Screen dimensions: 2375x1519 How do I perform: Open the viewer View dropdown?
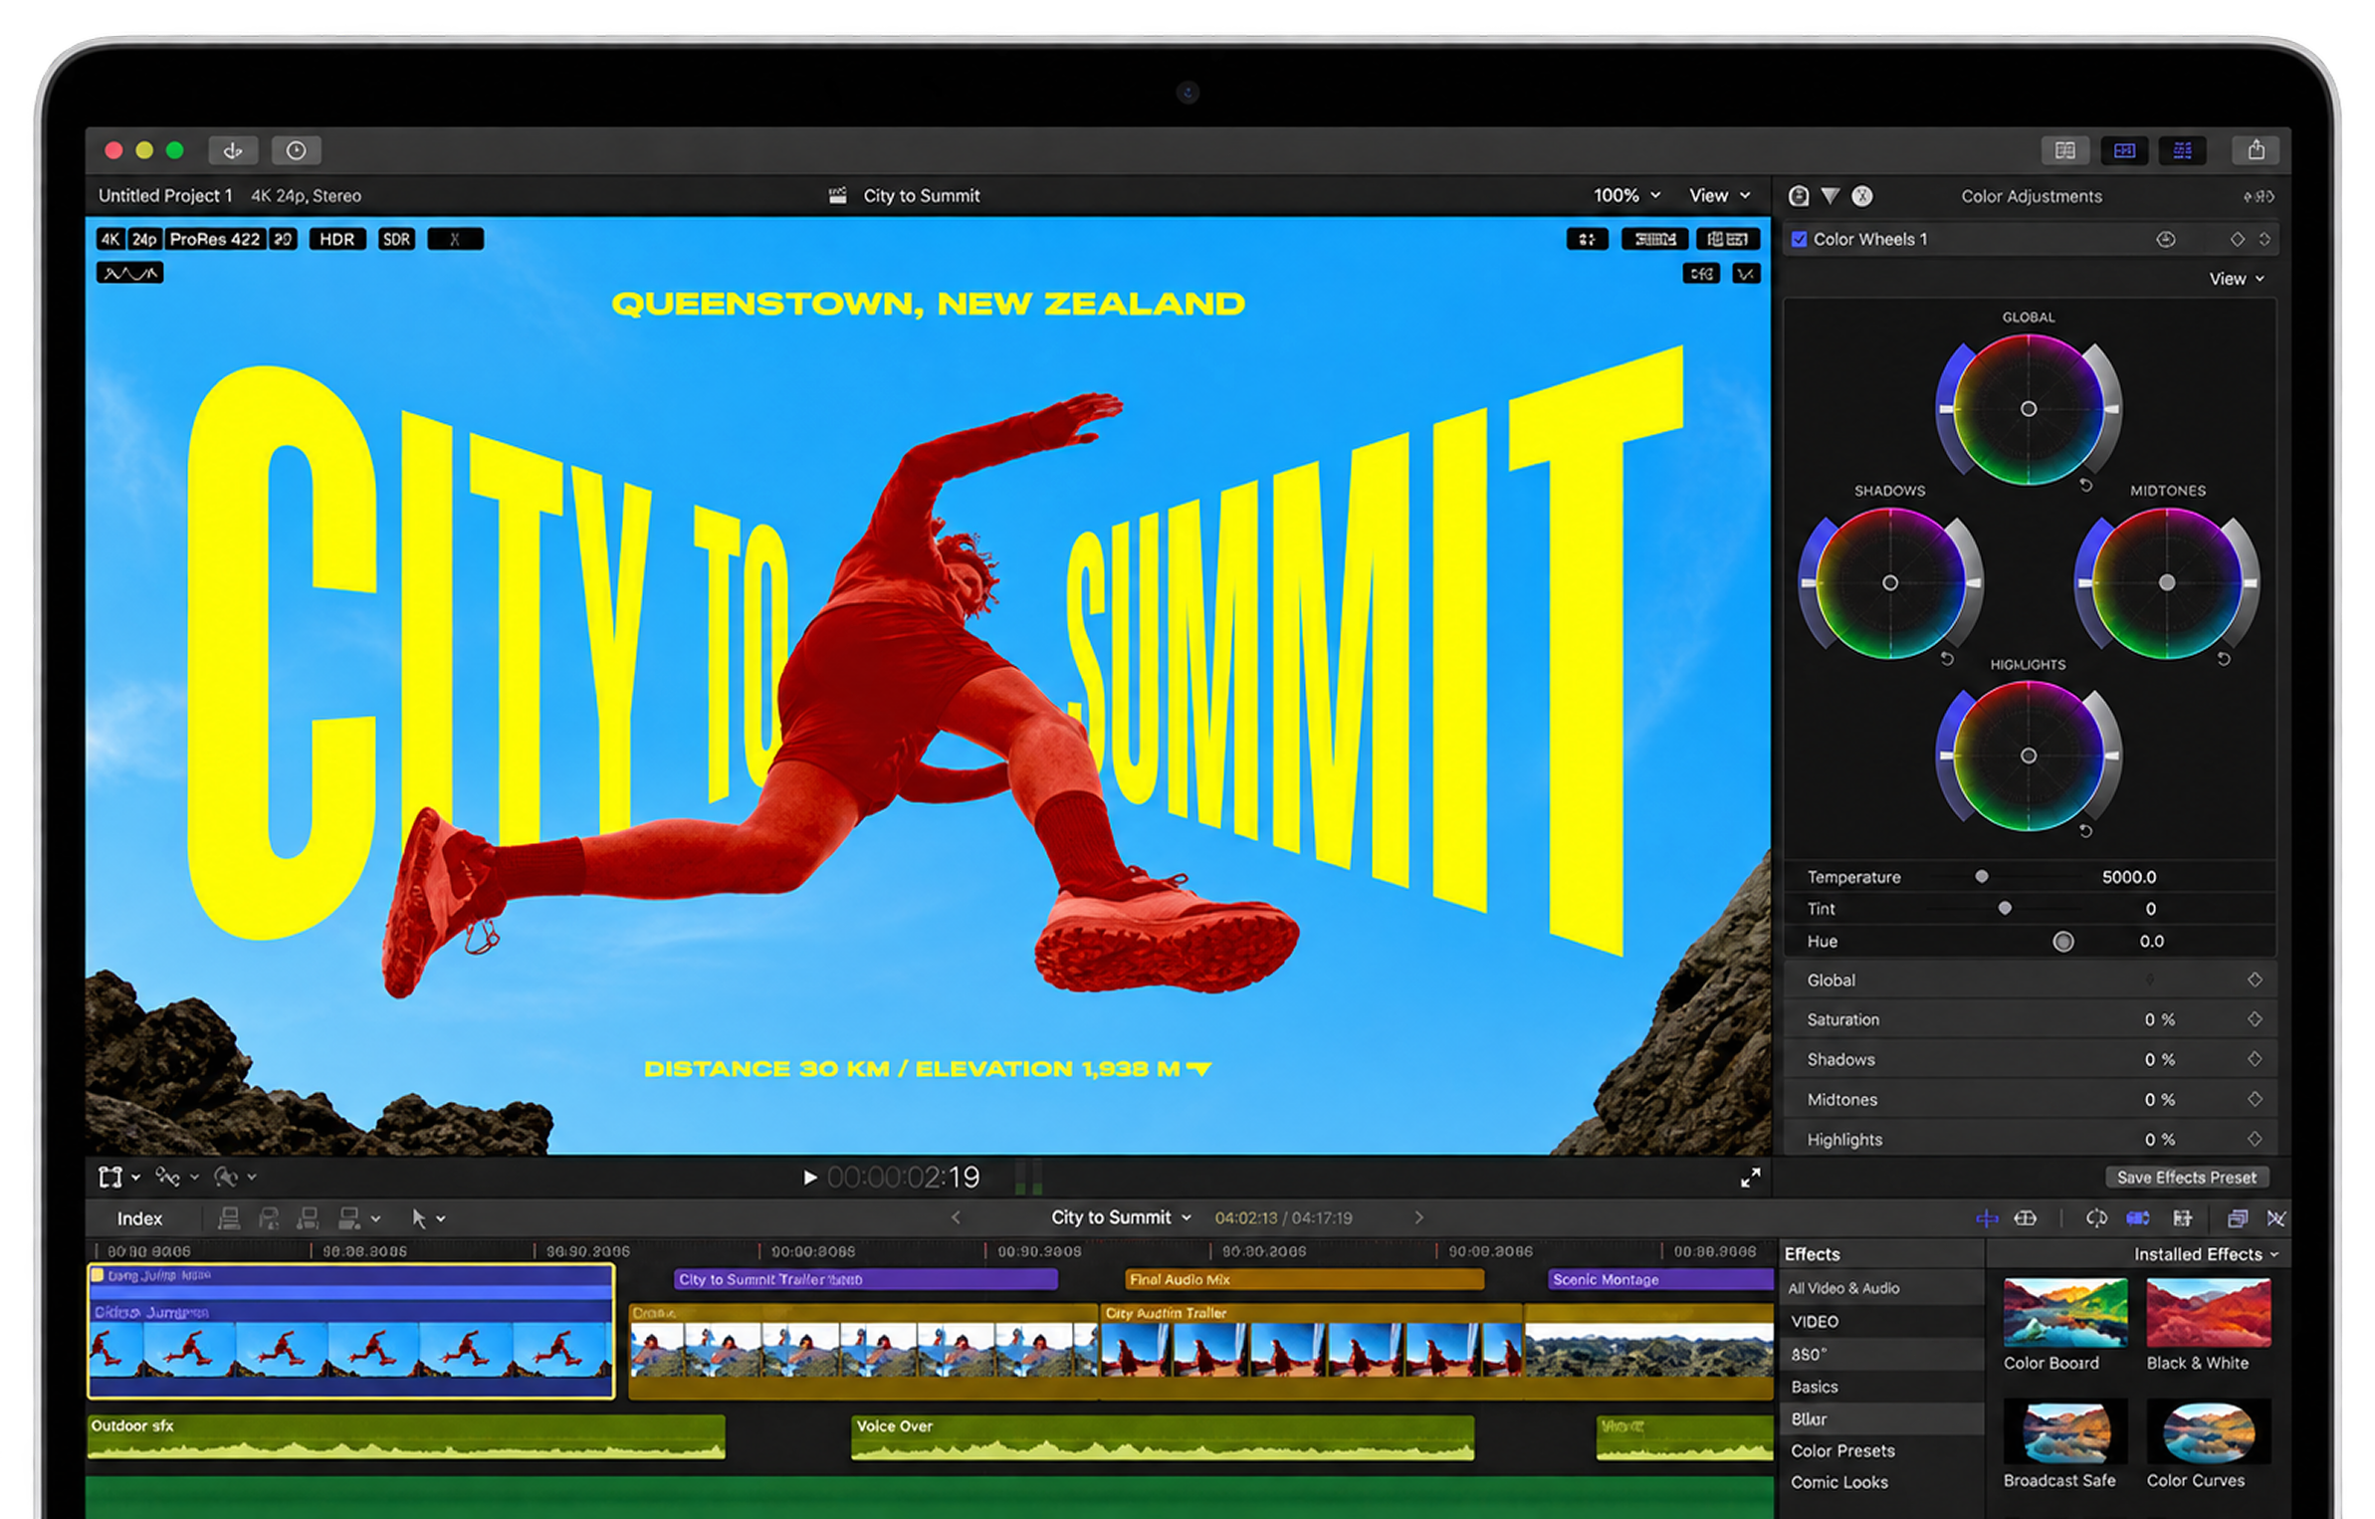pos(1718,195)
